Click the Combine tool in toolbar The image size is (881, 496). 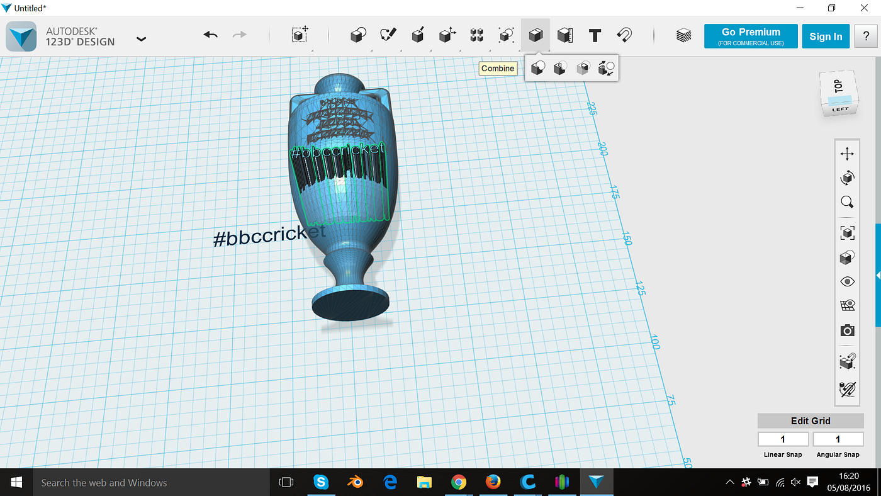point(536,35)
